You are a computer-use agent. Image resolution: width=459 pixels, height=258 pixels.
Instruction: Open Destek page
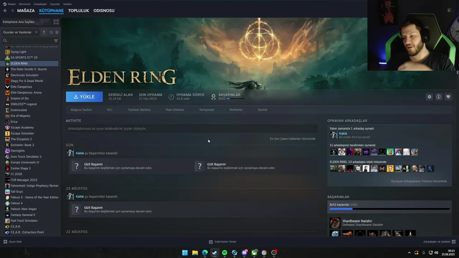click(x=262, y=110)
